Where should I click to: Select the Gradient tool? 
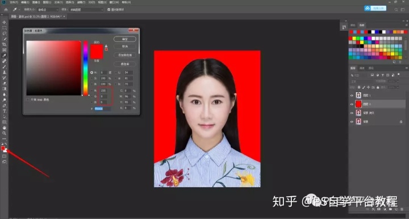4,89
